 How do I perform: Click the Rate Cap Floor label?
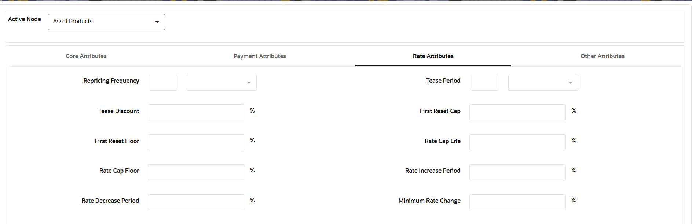(x=119, y=171)
